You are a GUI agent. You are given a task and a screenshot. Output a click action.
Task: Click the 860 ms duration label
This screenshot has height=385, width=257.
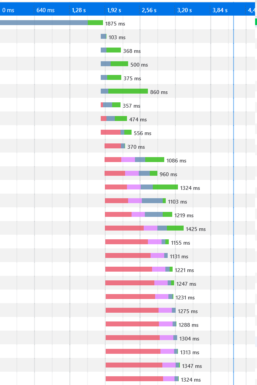point(159,92)
